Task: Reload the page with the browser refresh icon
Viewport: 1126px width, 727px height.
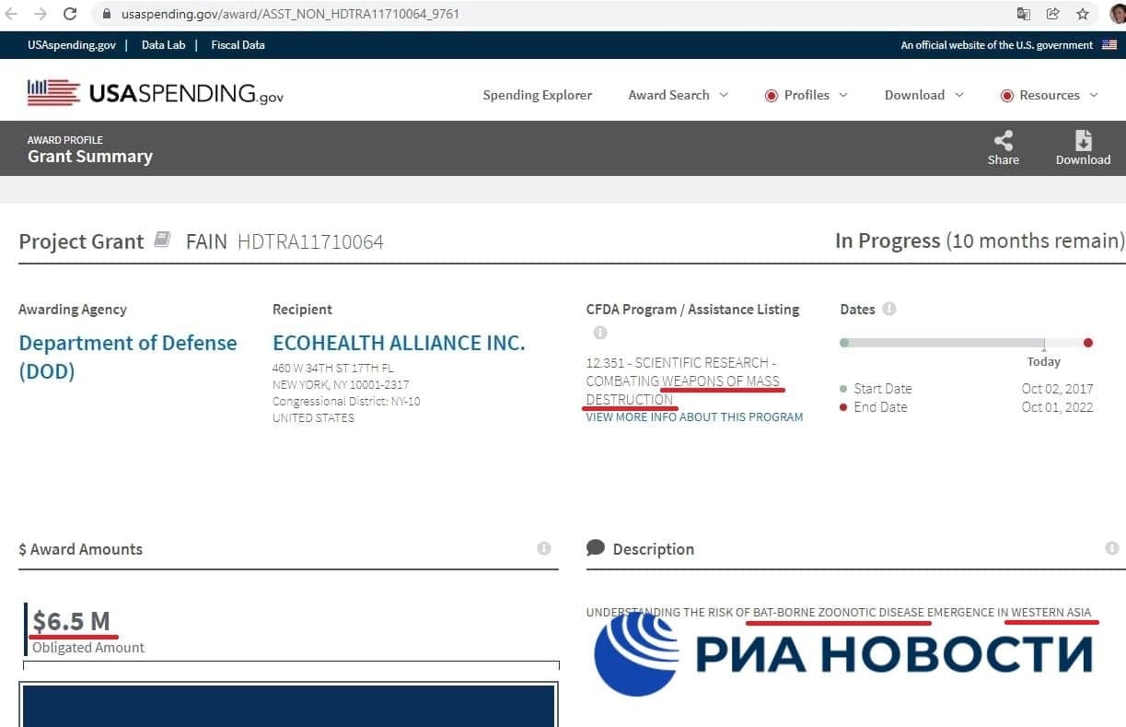Action: point(69,14)
